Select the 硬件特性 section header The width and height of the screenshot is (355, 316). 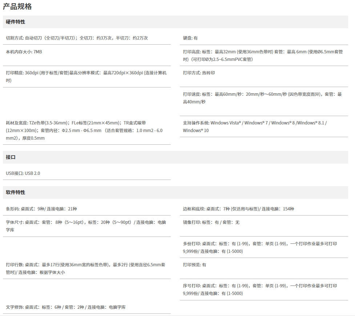[x=176, y=22]
